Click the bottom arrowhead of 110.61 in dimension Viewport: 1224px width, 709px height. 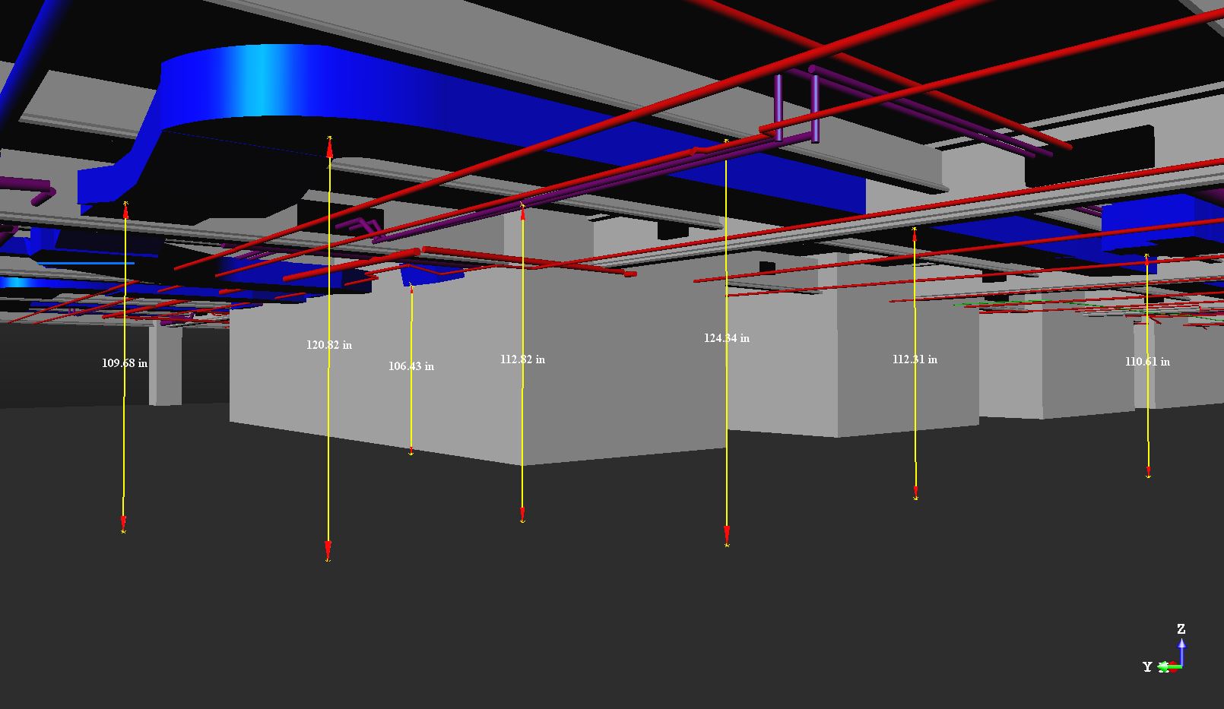(1148, 470)
